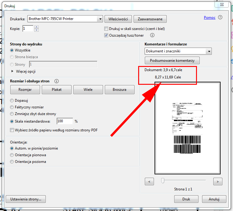
Task: Open Komentarze i formularze dropdown
Action: [208, 51]
